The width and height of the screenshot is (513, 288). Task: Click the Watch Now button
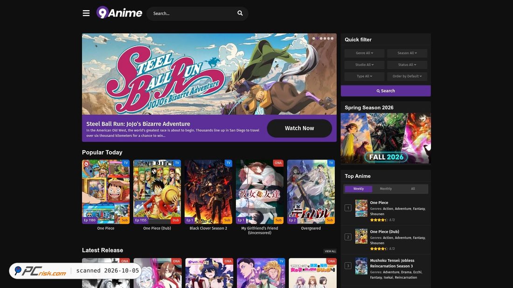point(299,128)
